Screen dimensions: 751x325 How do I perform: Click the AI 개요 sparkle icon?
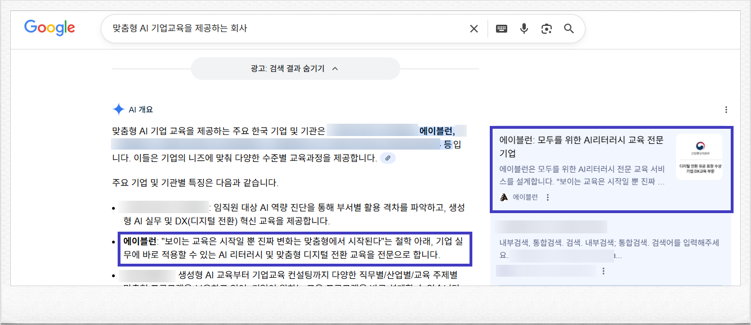click(x=118, y=110)
